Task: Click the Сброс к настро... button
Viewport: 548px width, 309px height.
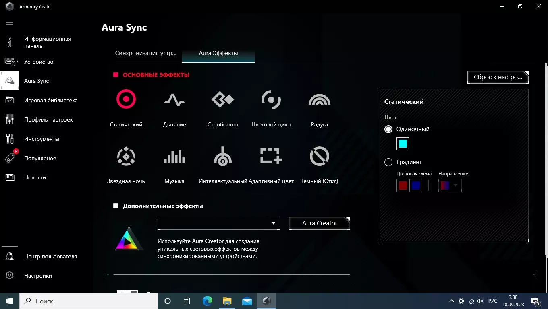Action: coord(498,77)
